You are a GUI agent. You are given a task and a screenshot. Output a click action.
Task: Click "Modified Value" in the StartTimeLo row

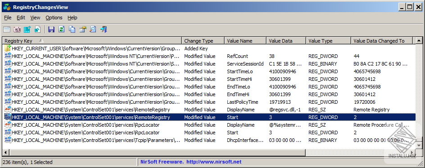(x=200, y=71)
